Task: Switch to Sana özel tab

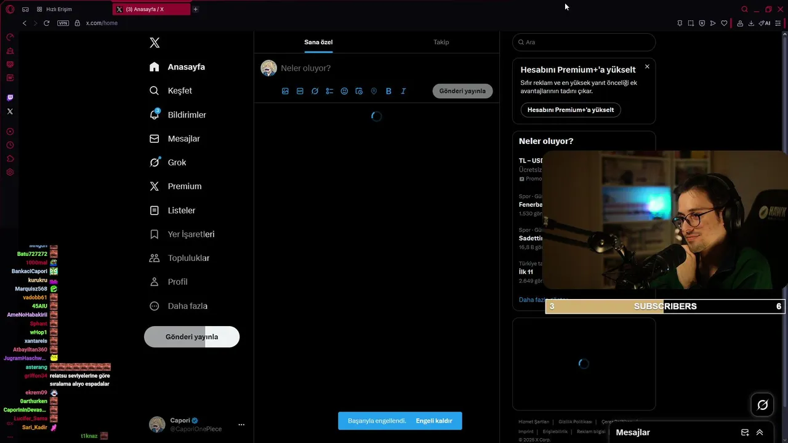Action: pyautogui.click(x=318, y=42)
